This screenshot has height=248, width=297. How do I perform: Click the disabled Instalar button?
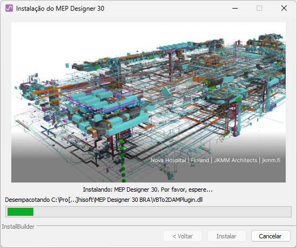click(x=227, y=236)
